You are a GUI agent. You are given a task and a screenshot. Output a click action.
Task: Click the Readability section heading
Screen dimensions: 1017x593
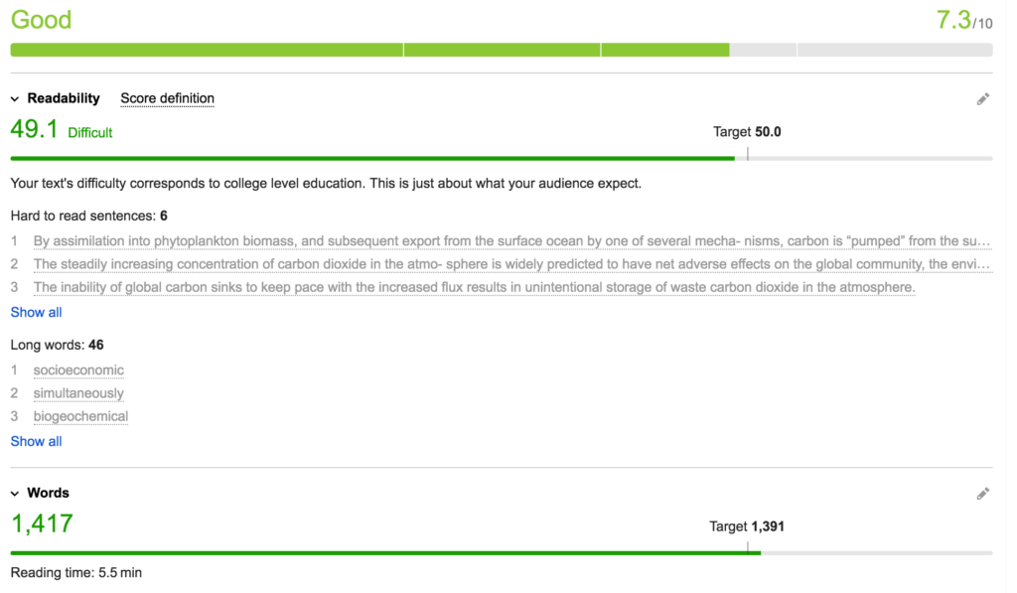click(64, 98)
